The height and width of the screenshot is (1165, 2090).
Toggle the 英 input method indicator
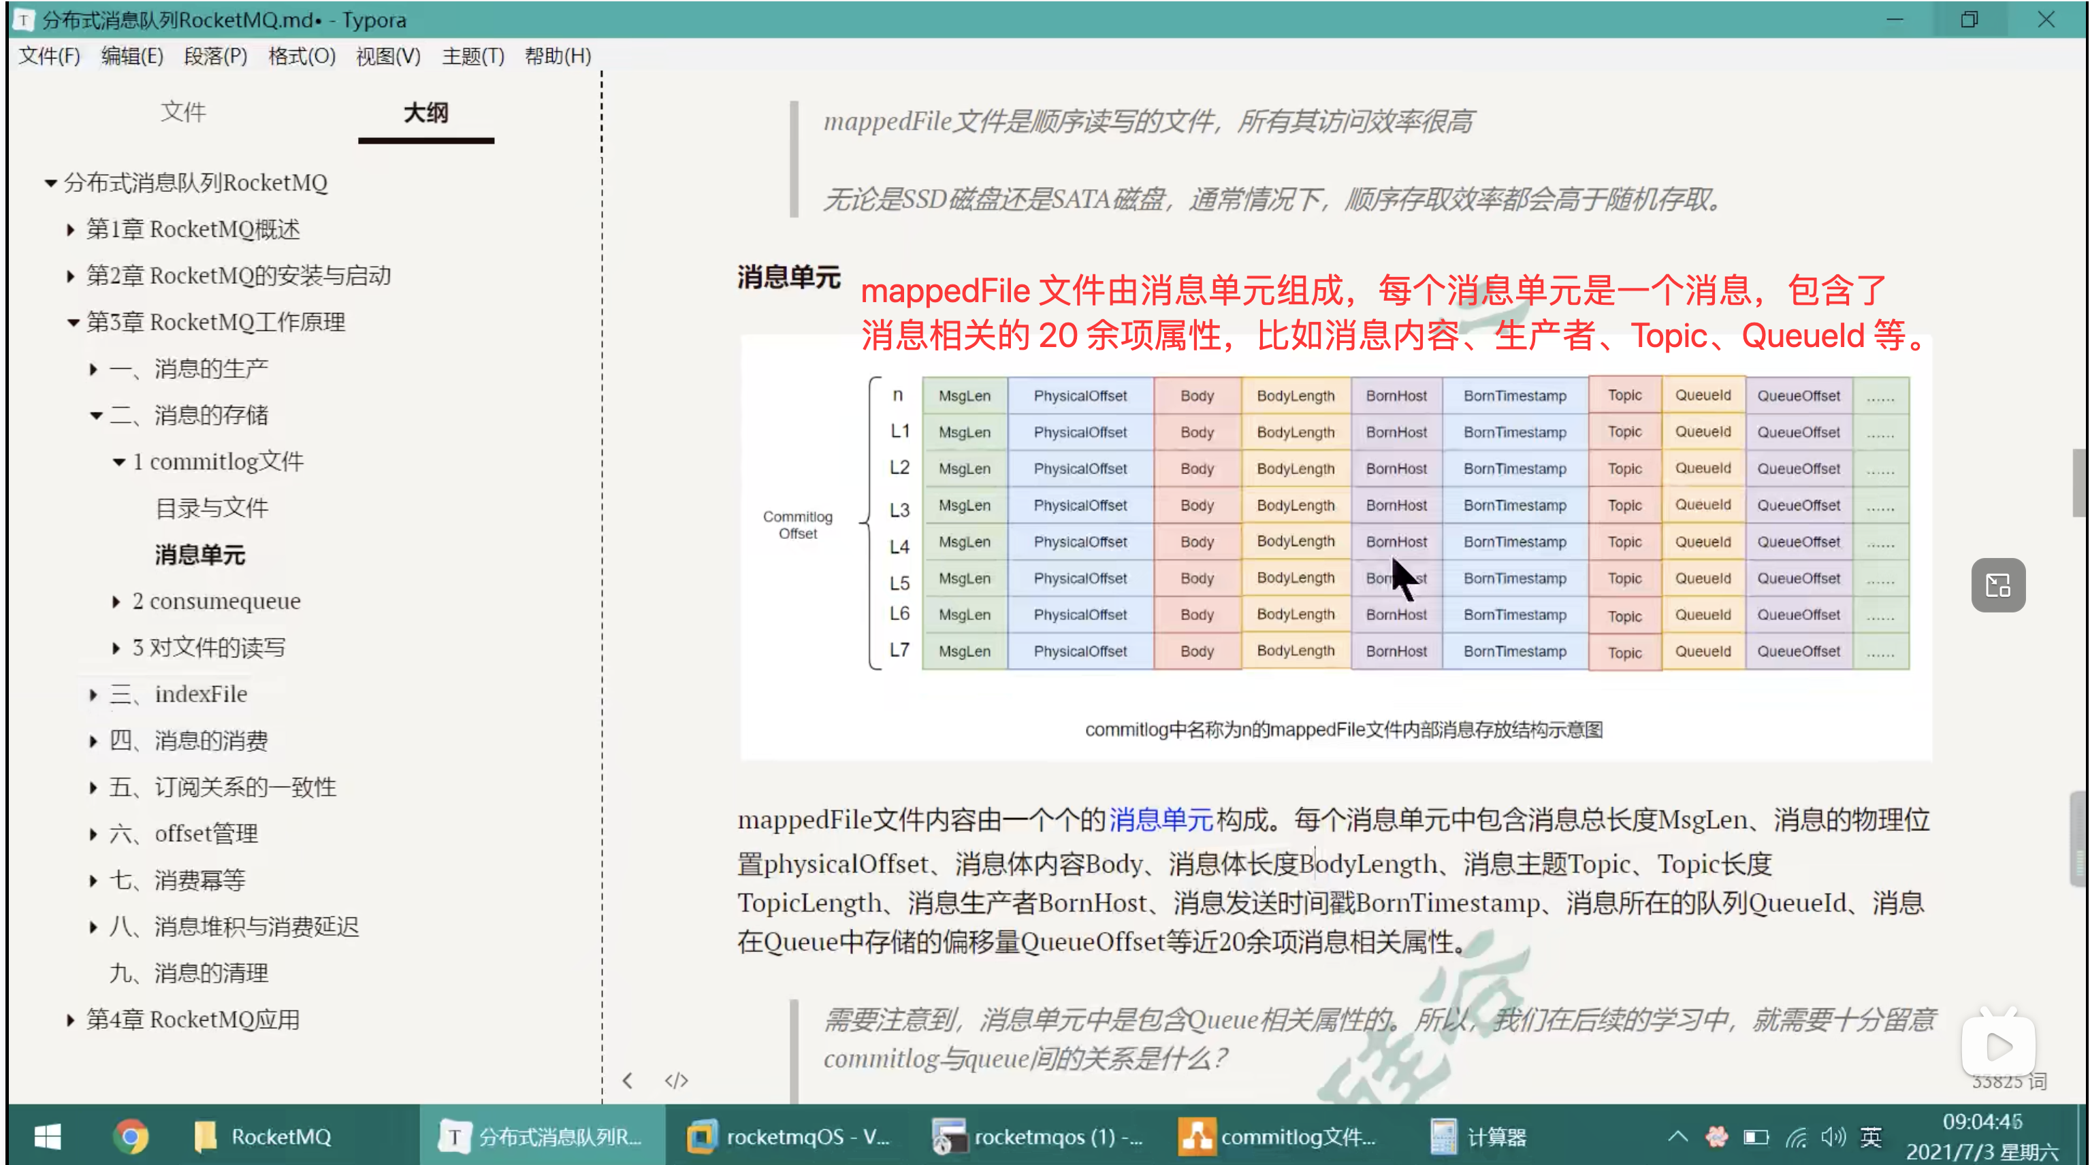coord(1871,1136)
